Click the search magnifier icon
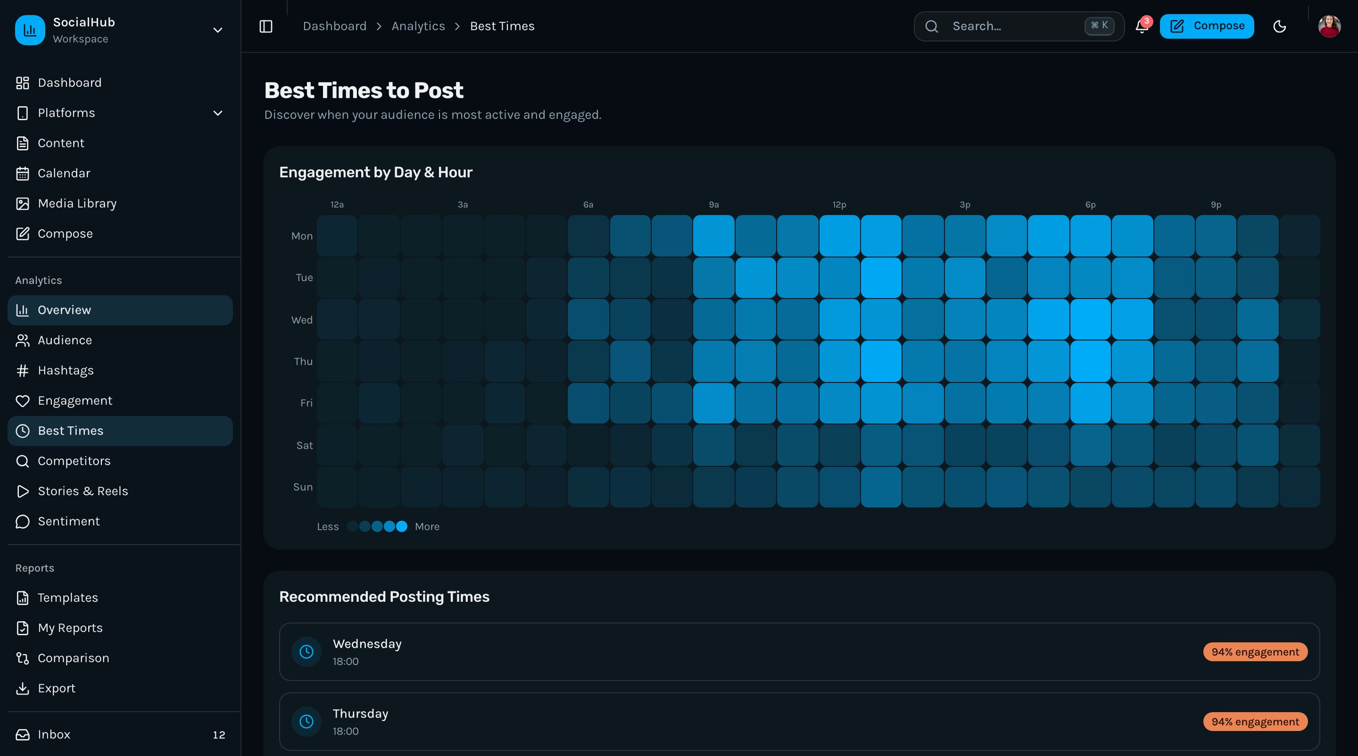This screenshot has height=756, width=1358. [x=932, y=26]
